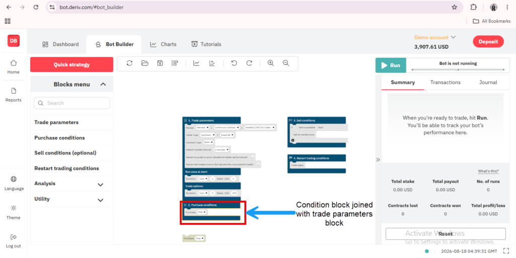Open the Language selector
516x258 pixels.
14,183
